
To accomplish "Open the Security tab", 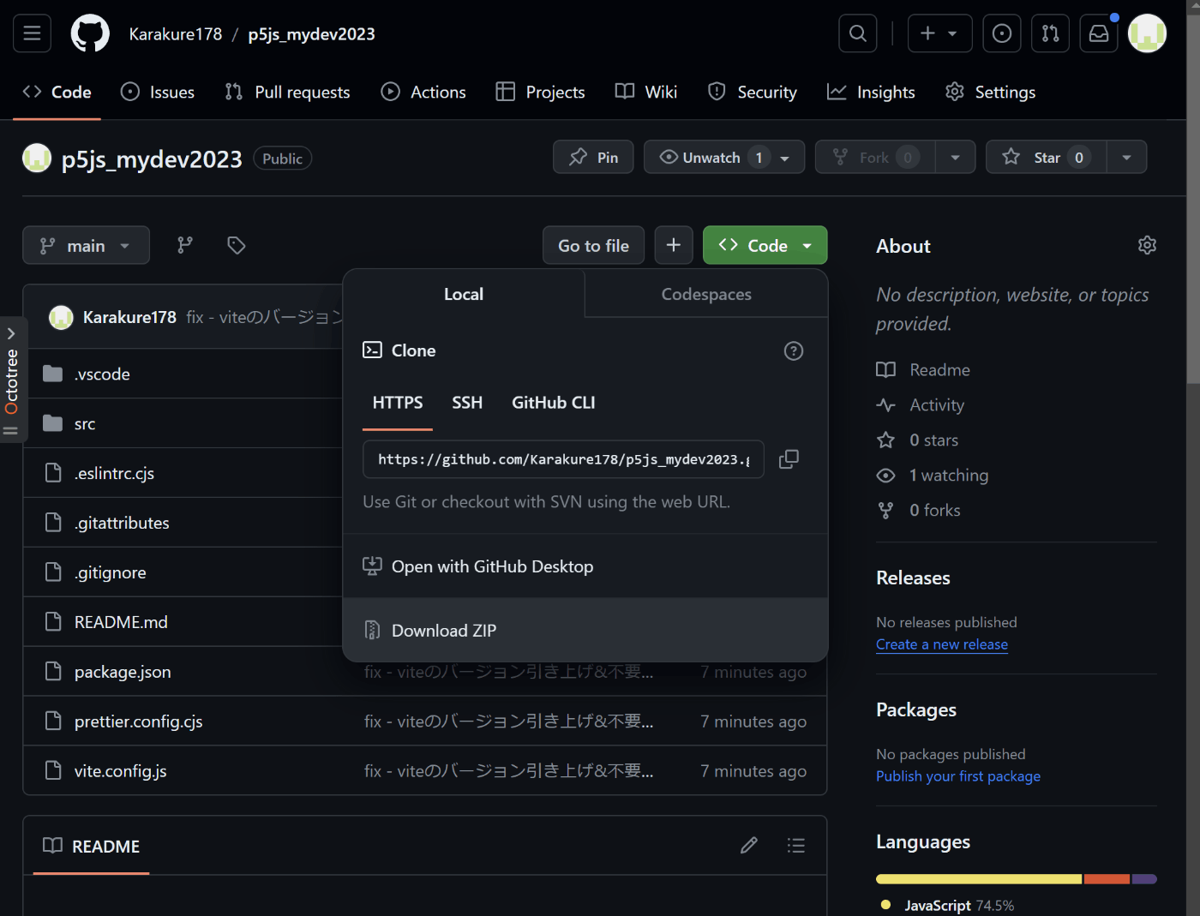I will pyautogui.click(x=753, y=92).
